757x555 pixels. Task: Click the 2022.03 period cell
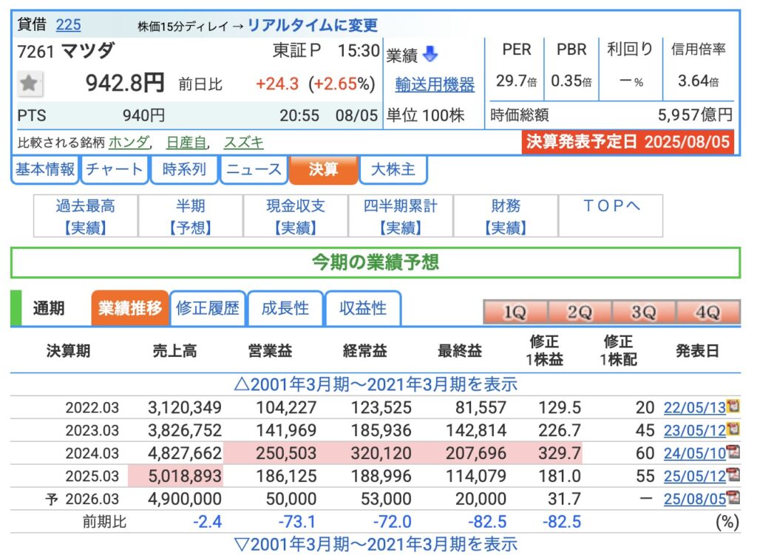92,407
